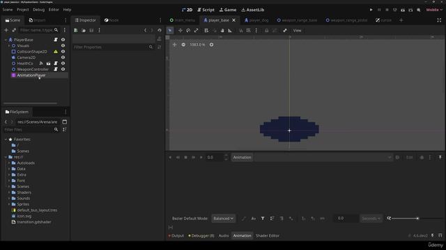Toggle HealthCo node visibility
Viewport: 446px width, 250px height.
pos(63,63)
